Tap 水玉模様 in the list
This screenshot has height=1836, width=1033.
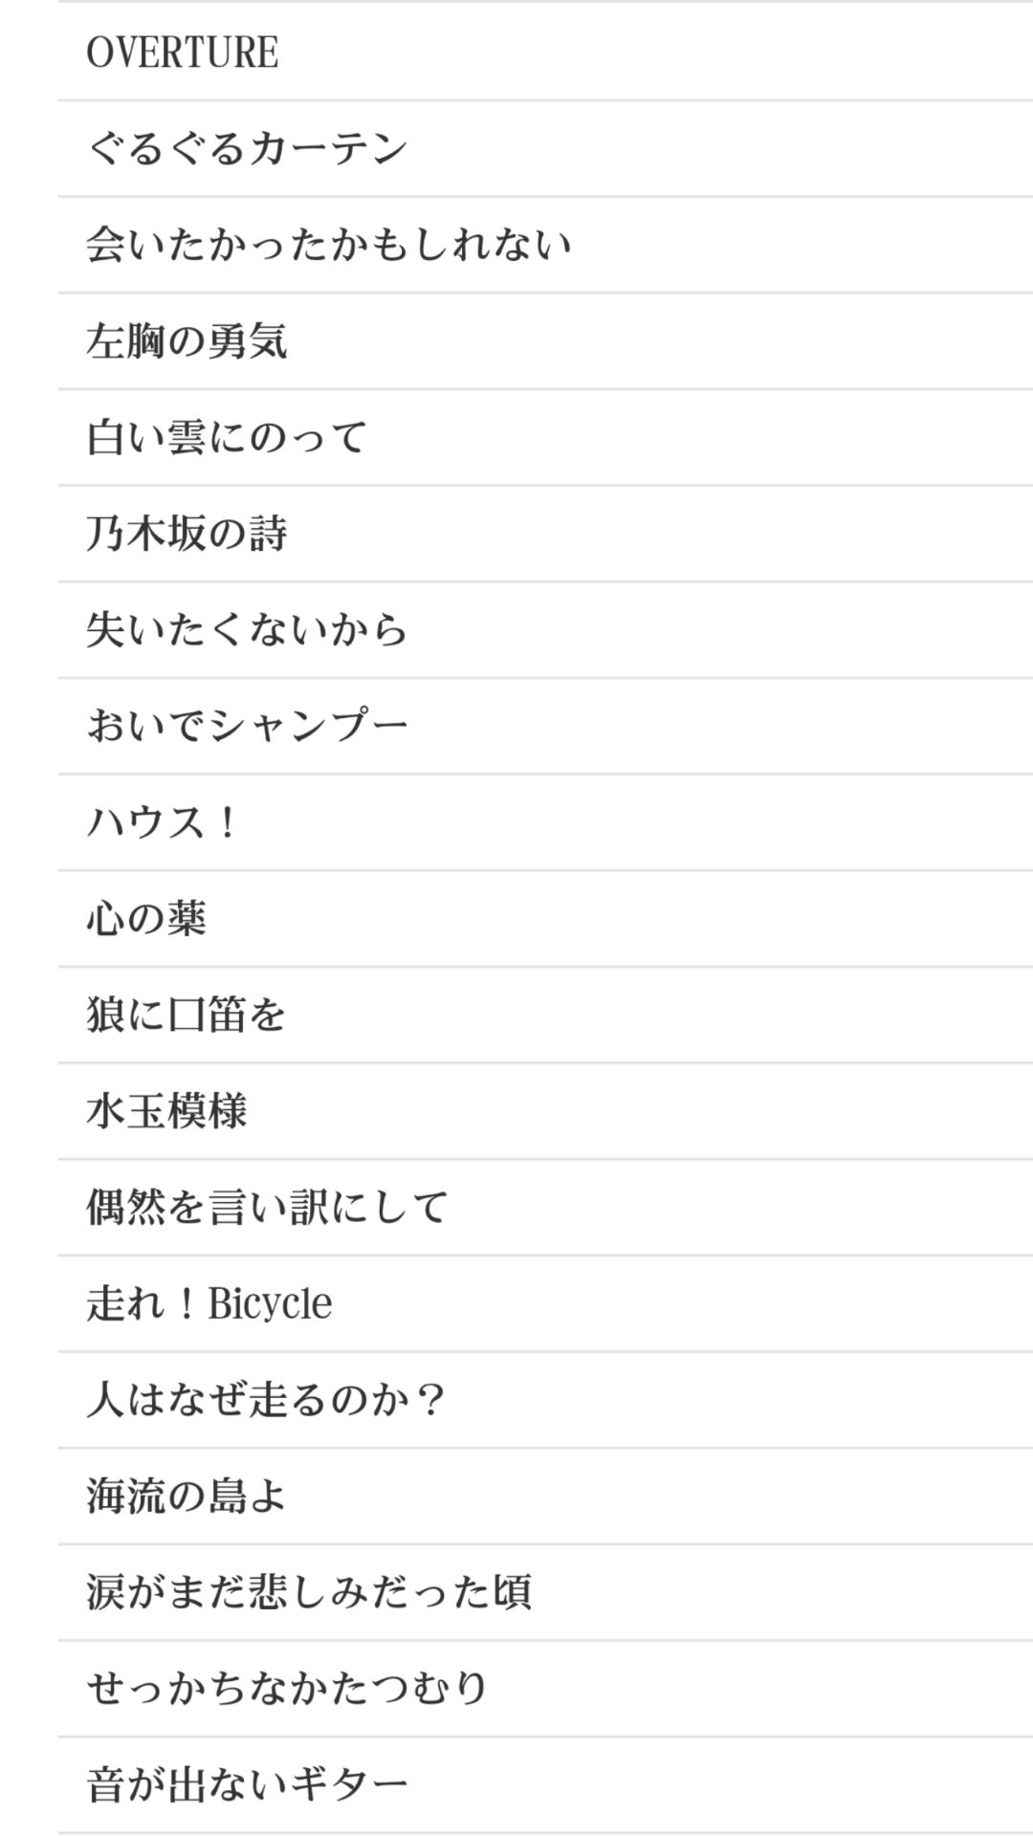pos(166,1111)
